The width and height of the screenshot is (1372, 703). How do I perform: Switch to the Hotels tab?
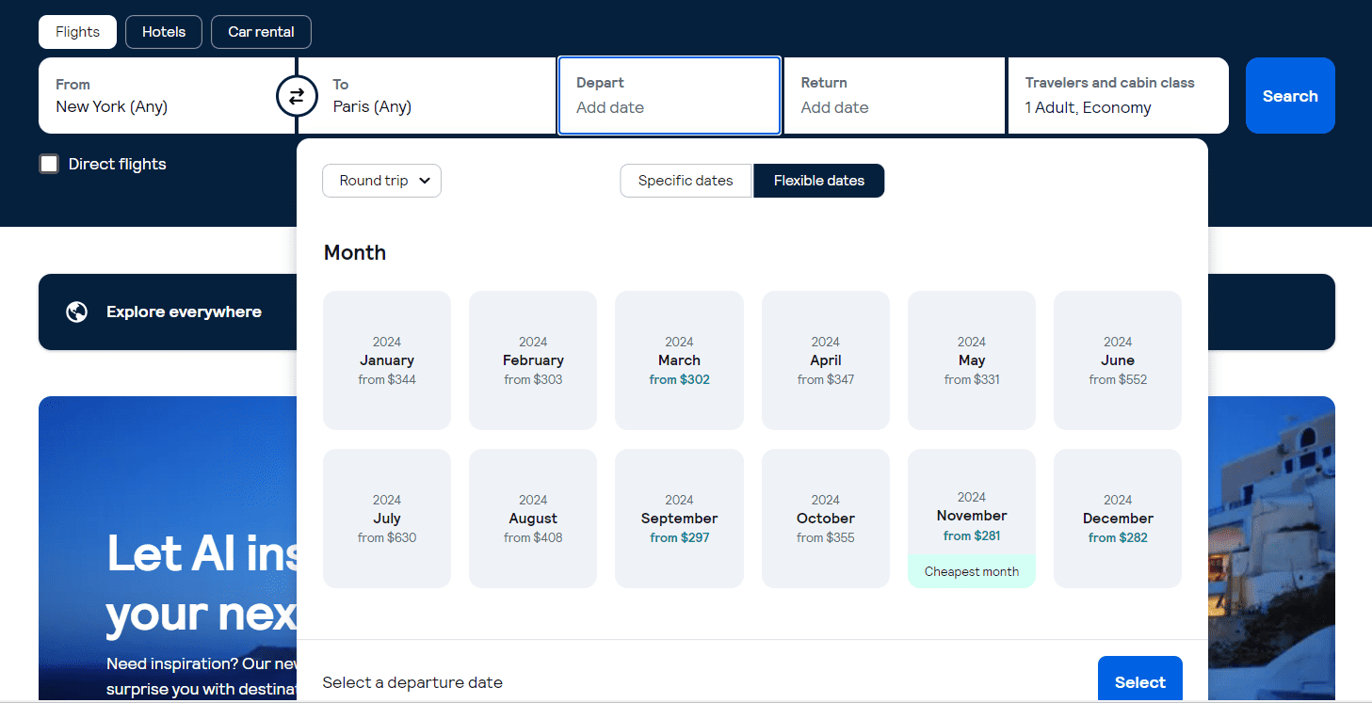pos(163,31)
